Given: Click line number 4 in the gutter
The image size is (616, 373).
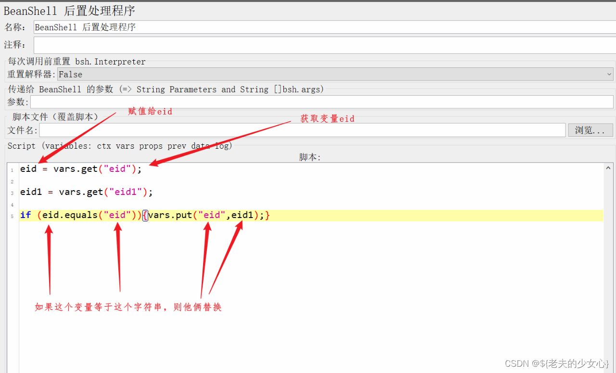Looking at the screenshot, I should (x=13, y=205).
